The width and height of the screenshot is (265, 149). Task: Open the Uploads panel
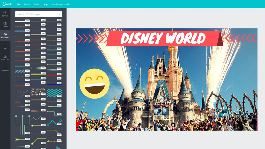click(x=5, y=68)
